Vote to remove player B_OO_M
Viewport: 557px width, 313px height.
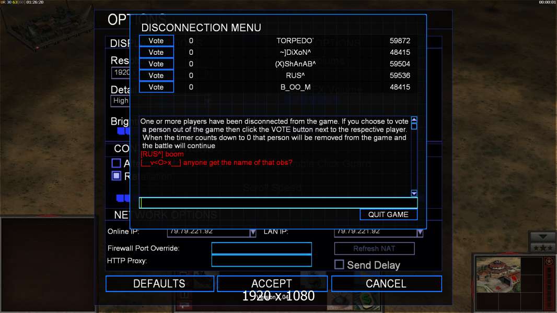point(156,87)
